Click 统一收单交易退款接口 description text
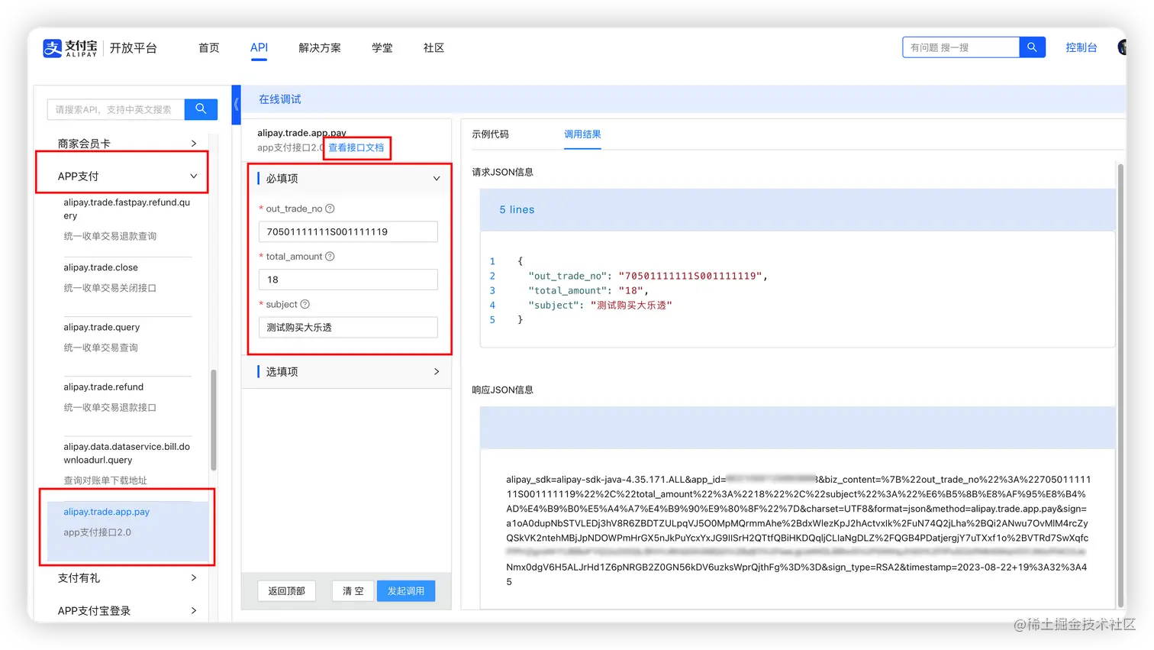 (110, 408)
